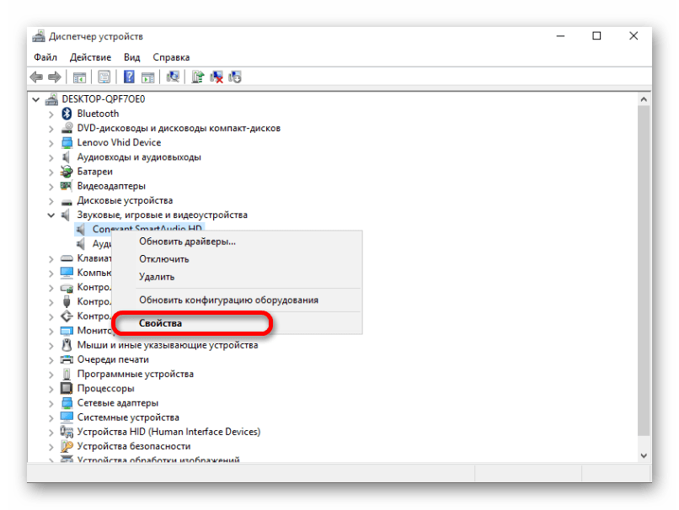Open the Справка menu
The image size is (679, 510).
[171, 57]
